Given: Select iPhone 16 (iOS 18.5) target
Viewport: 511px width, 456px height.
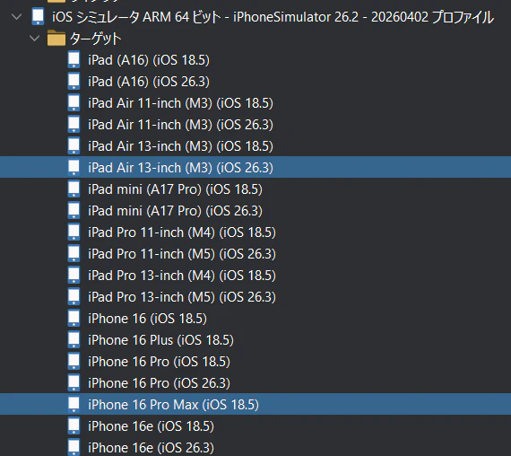Looking at the screenshot, I should [x=147, y=319].
